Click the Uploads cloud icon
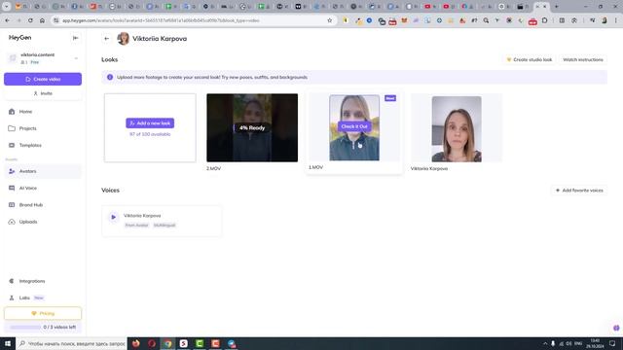The width and height of the screenshot is (623, 350). [x=12, y=222]
